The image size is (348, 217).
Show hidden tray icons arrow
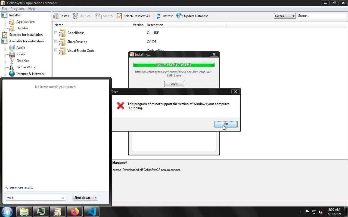coord(301,212)
